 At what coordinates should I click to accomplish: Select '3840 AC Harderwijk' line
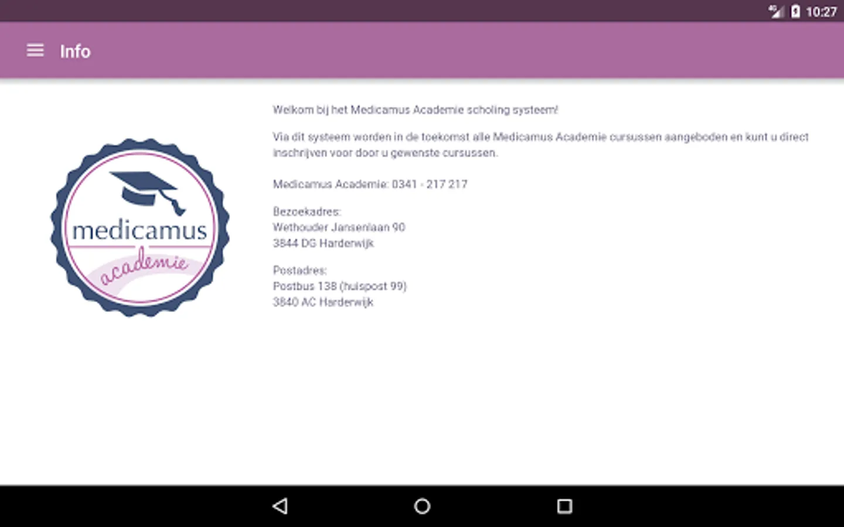coord(323,302)
